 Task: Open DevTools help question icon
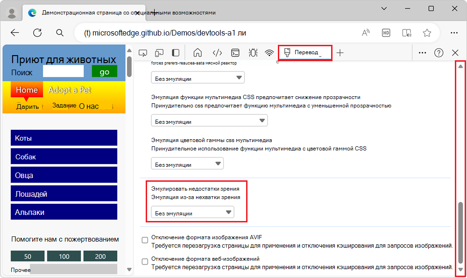[439, 53]
